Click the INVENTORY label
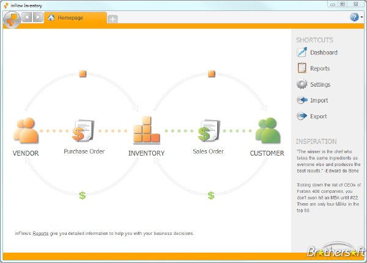Viewport: 367px width, 263px height. tap(147, 153)
